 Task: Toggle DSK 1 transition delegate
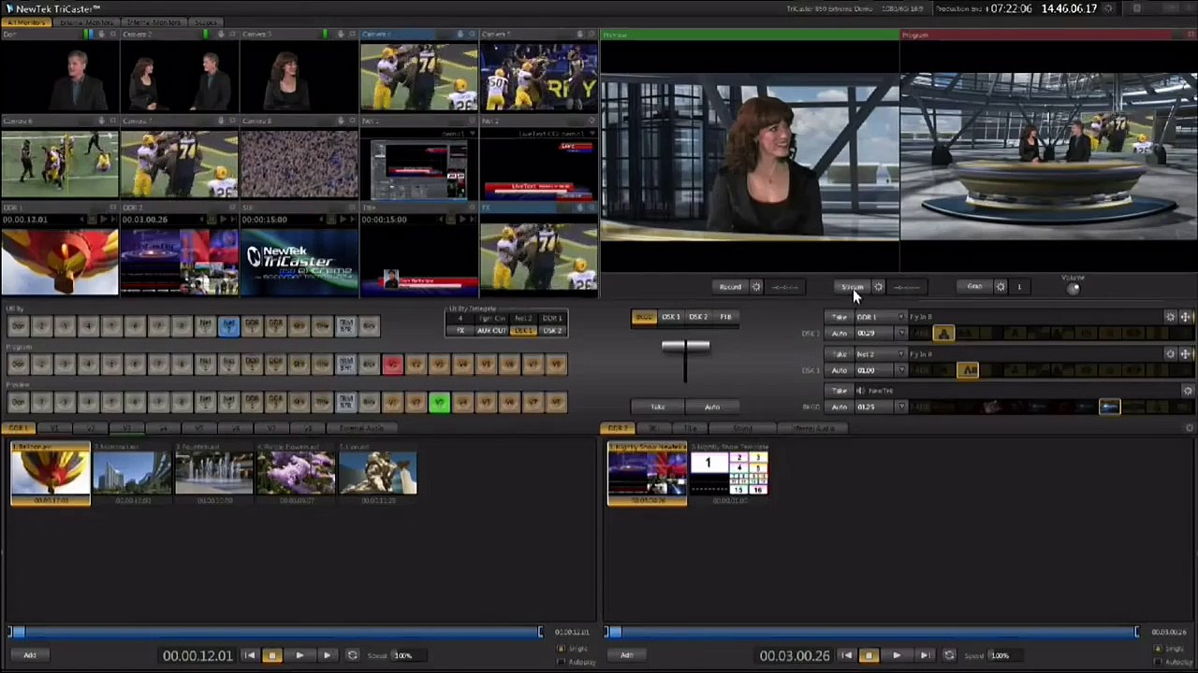671,318
